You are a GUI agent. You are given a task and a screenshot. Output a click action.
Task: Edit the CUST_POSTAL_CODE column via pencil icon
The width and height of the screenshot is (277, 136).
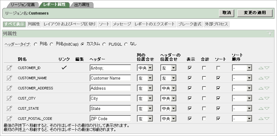[x=9, y=119]
